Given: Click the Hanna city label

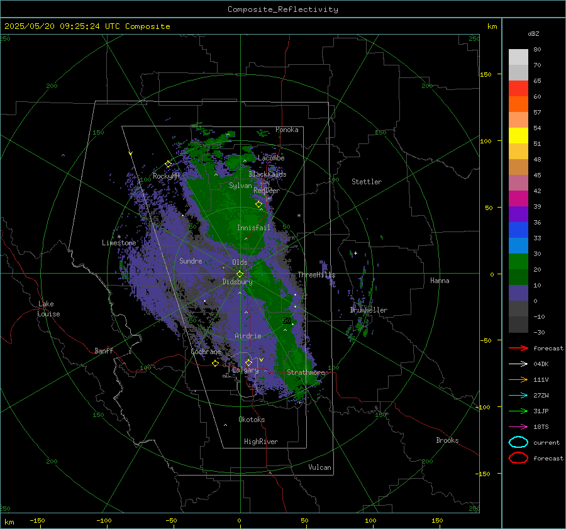Looking at the screenshot, I should click(440, 281).
